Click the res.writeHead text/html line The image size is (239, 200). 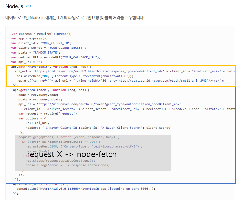75,76
